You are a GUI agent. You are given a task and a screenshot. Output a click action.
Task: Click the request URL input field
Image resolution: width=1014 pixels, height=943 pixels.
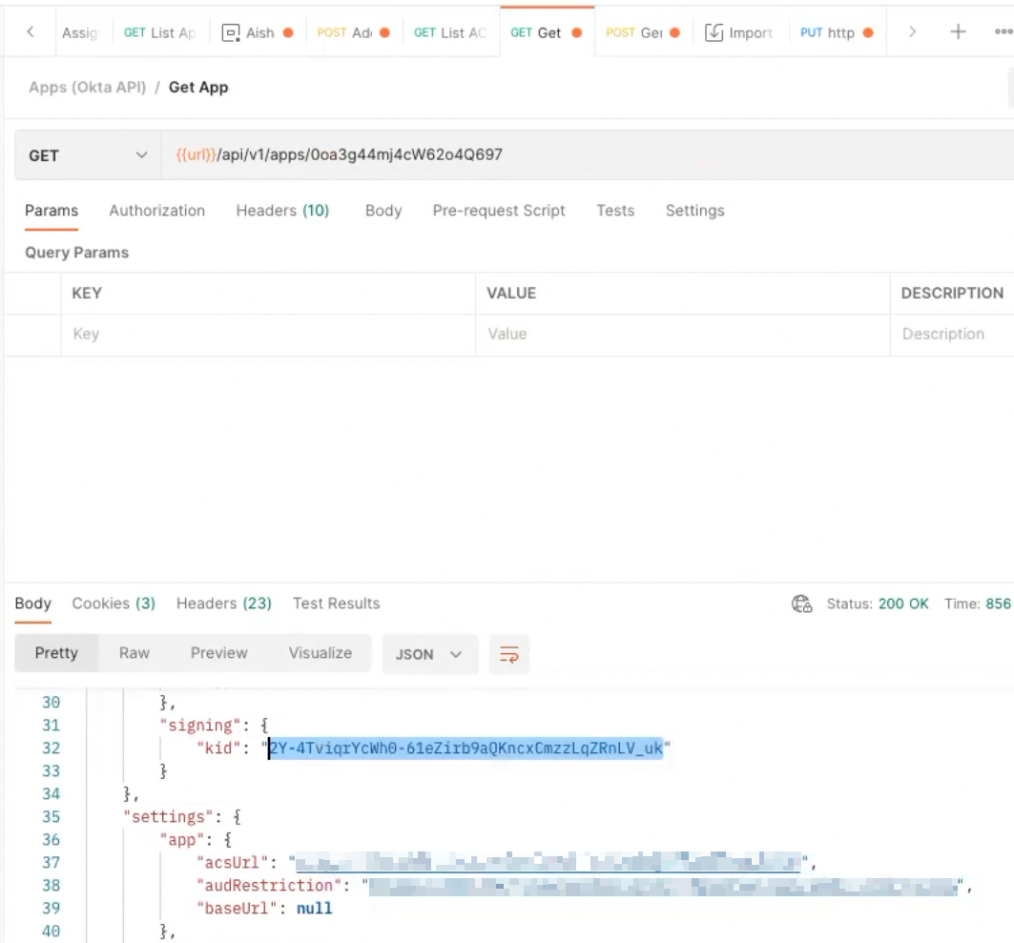click(572, 155)
